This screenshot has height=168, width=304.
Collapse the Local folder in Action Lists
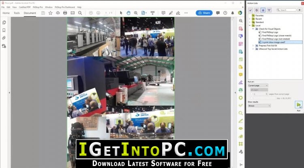pyautogui.click(x=250, y=25)
